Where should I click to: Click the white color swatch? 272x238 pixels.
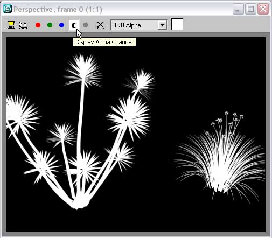[177, 24]
